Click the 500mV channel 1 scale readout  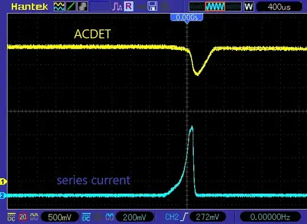tap(60, 217)
